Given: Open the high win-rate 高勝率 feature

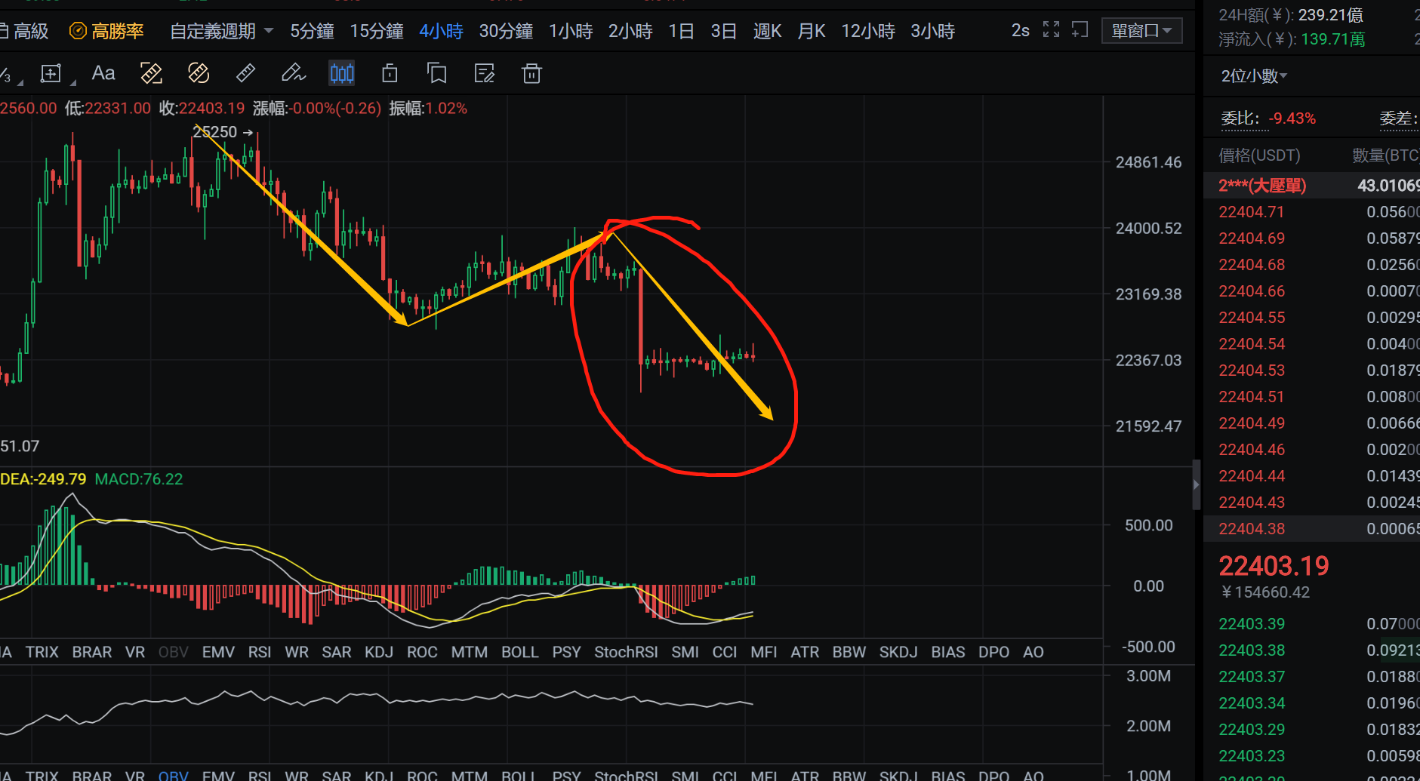Looking at the screenshot, I should pos(106,31).
